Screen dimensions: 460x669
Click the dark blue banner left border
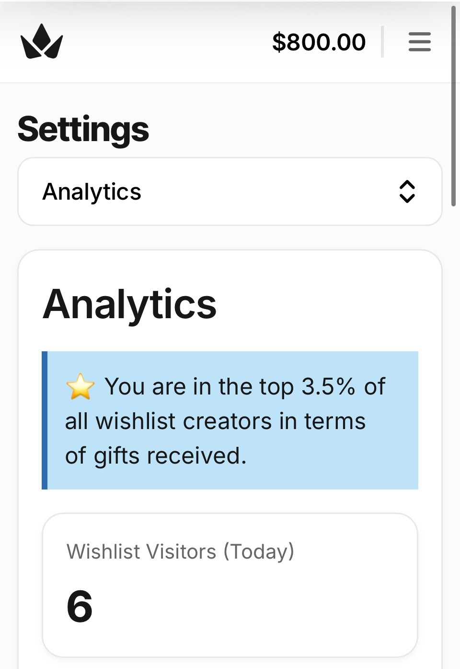45,420
